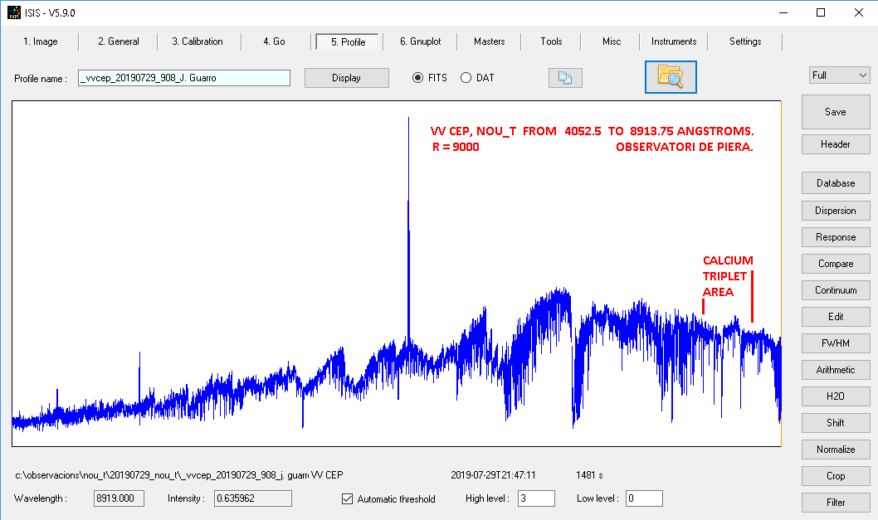Go to the Settings tab
The image size is (878, 520).
tap(745, 41)
